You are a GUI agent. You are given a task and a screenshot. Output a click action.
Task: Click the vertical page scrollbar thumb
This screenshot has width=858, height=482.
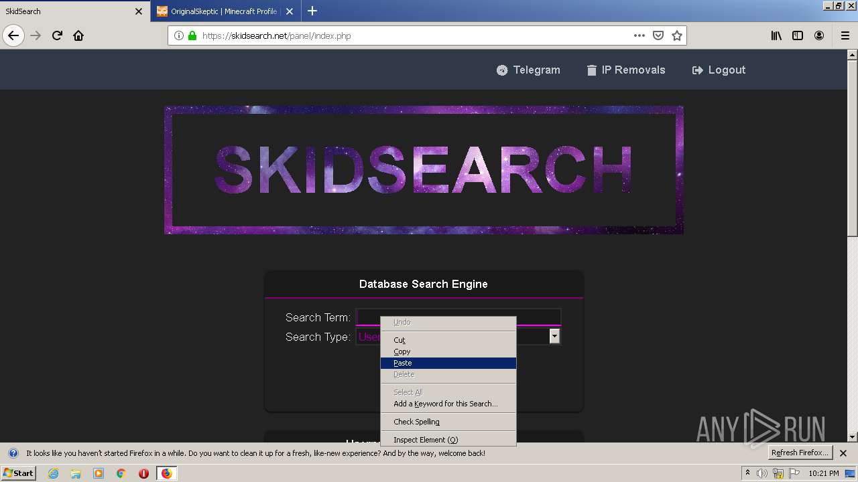[853, 148]
